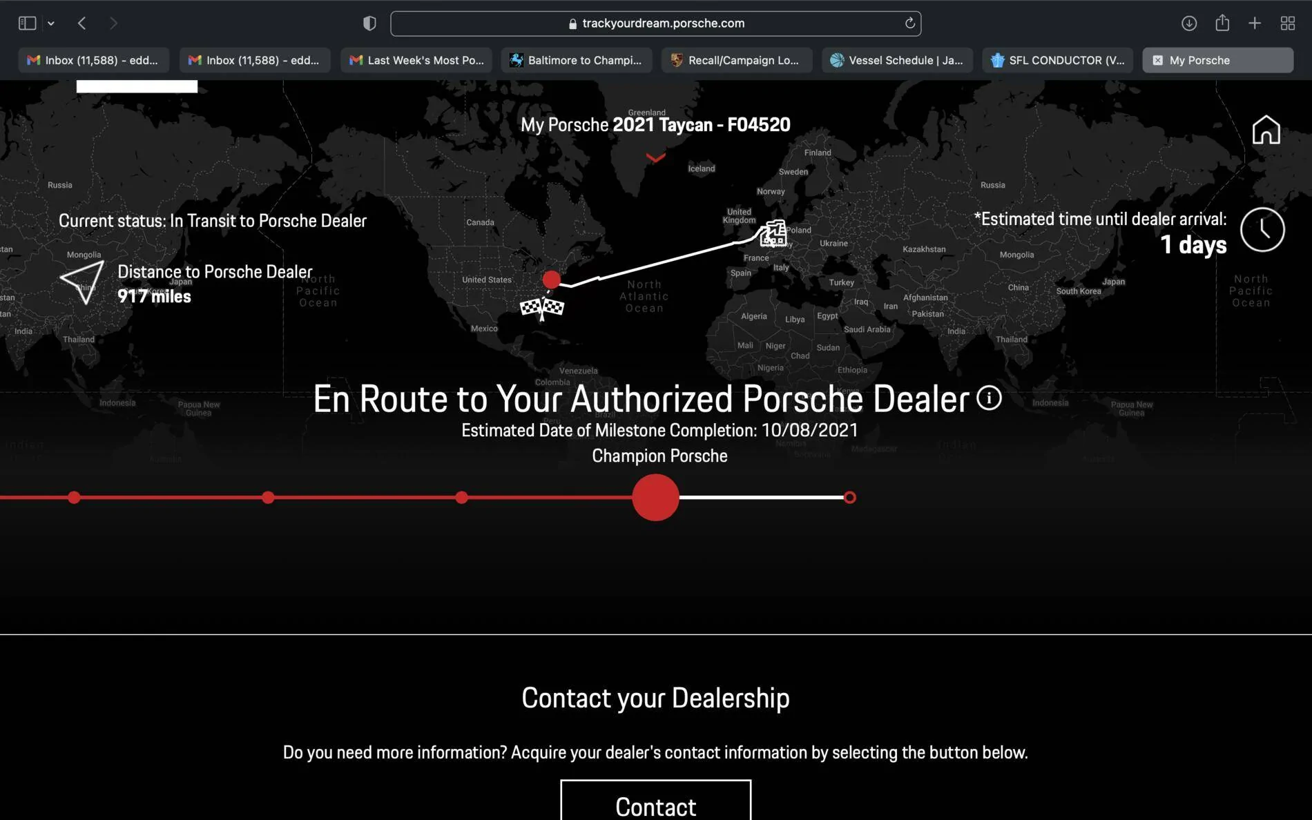Screen dimensions: 1312x820
Task: Click the home icon on Porsche tracker
Action: [x=1266, y=130]
